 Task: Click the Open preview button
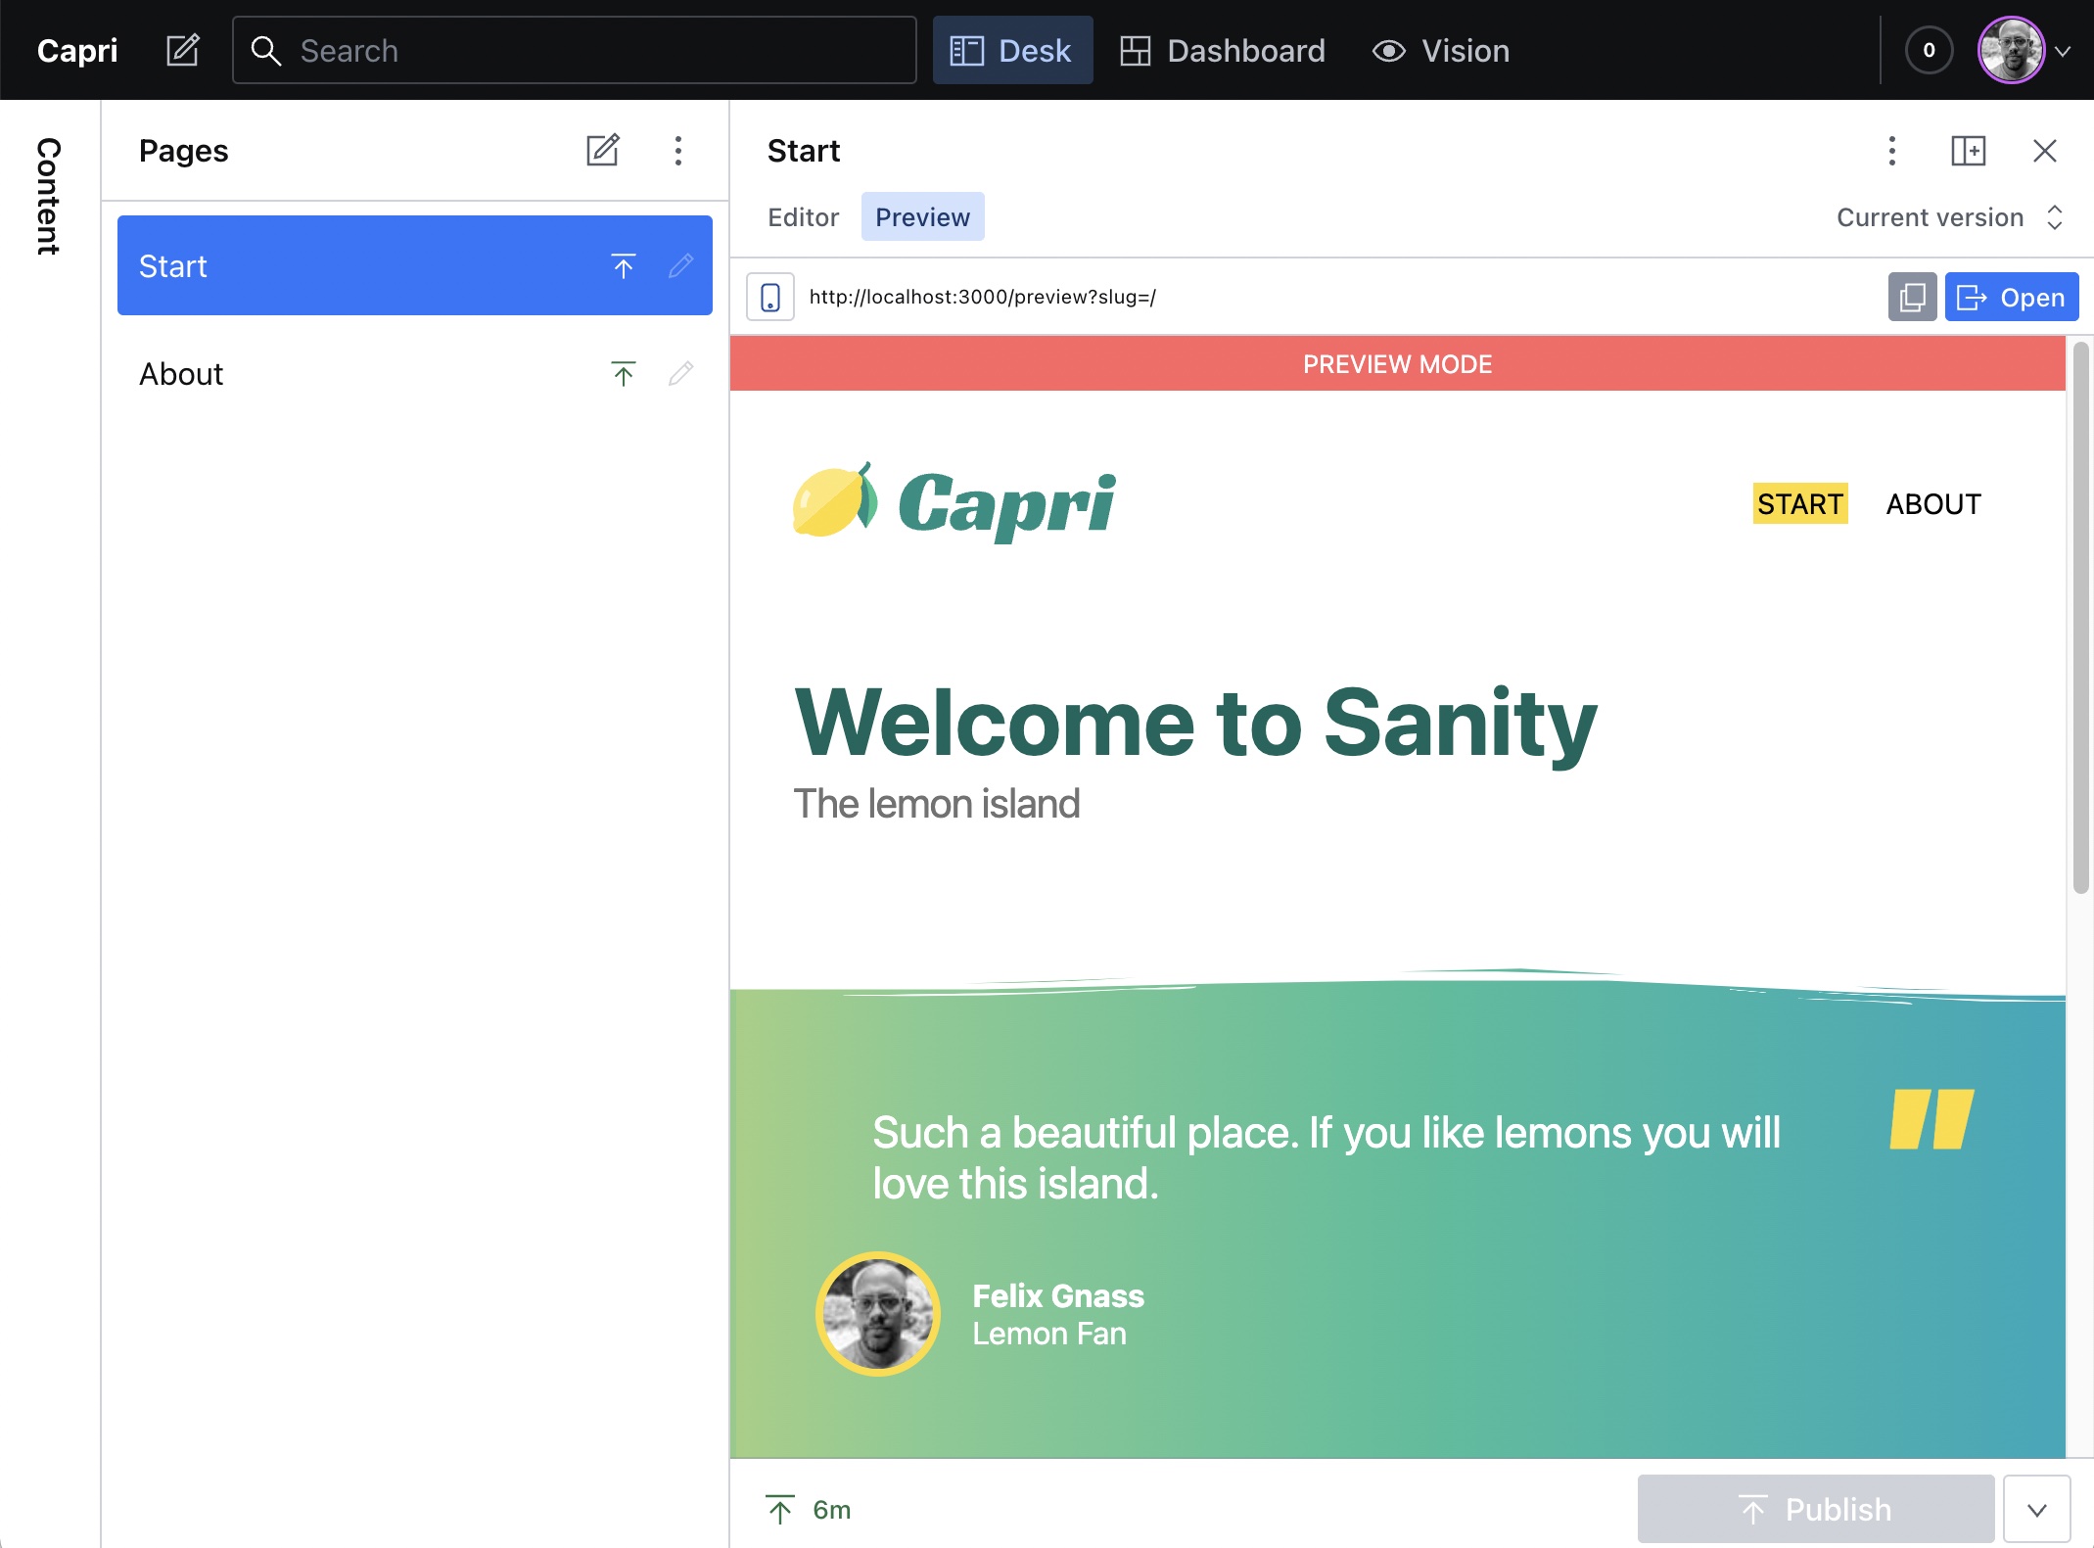tap(2011, 297)
